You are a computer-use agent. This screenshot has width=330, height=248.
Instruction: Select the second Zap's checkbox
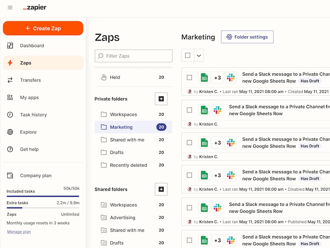(189, 110)
